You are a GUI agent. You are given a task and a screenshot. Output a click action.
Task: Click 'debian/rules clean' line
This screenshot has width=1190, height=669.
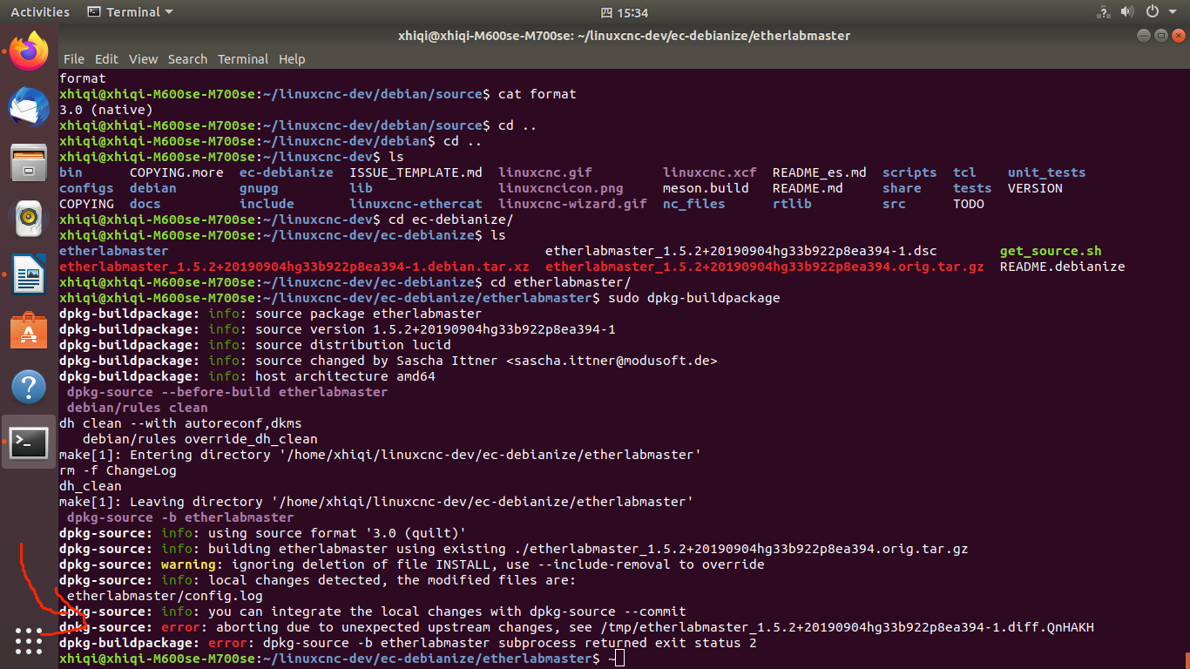pyautogui.click(x=138, y=408)
